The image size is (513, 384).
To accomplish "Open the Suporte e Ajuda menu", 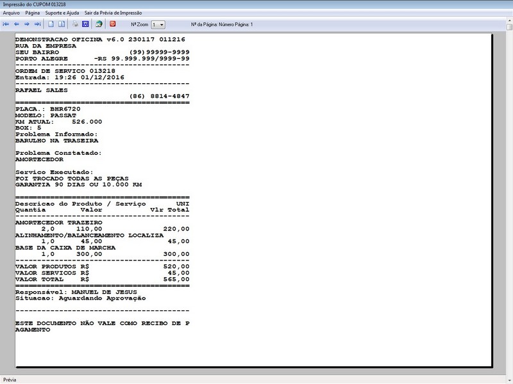I will coord(62,13).
